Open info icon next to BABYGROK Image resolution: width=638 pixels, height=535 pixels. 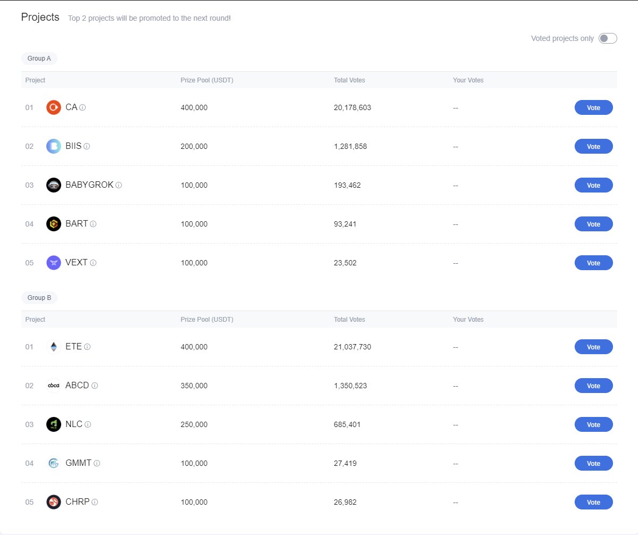(x=119, y=185)
